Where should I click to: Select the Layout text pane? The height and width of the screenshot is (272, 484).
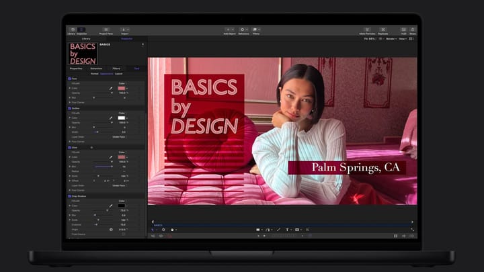119,74
